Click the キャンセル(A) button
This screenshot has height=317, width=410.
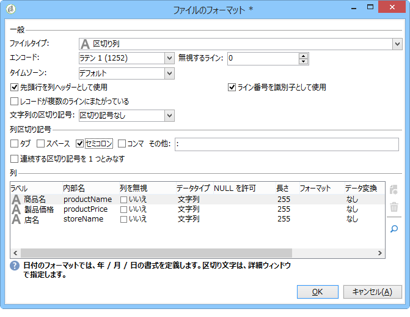(372, 292)
